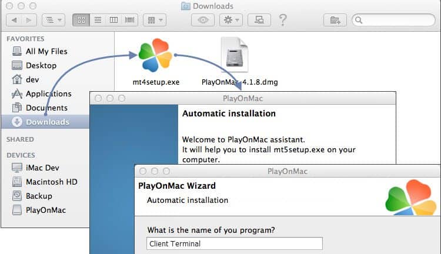Select Downloads in Finder sidebar
The image size is (441, 254).
point(45,122)
